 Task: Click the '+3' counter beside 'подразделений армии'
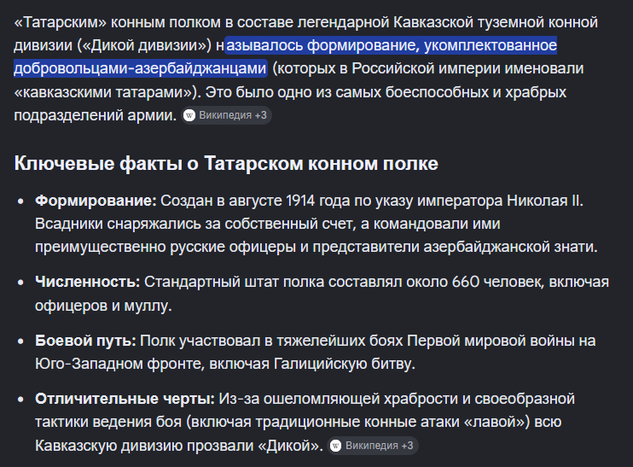[260, 115]
